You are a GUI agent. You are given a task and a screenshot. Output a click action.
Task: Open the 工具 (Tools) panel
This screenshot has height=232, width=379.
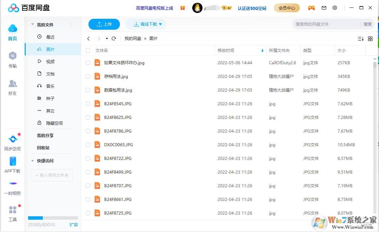12,212
